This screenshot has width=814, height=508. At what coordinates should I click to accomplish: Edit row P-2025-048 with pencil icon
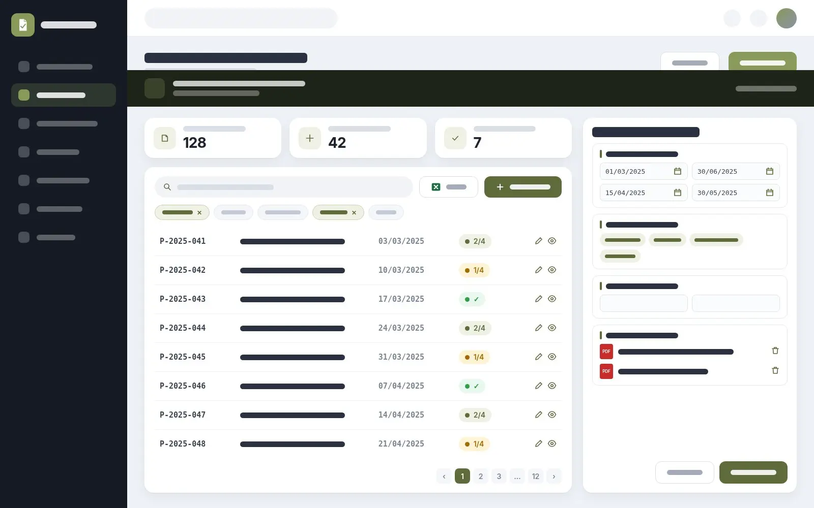pyautogui.click(x=538, y=443)
